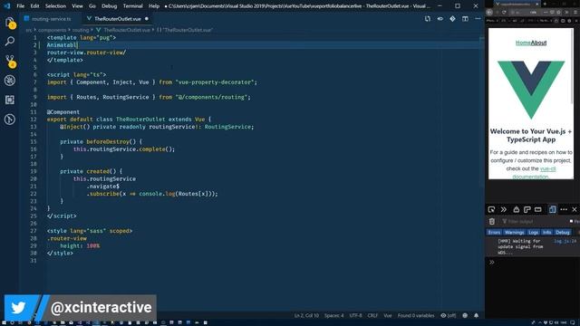Click 'Ln 2, Col 10' in status bar

(x=306, y=315)
